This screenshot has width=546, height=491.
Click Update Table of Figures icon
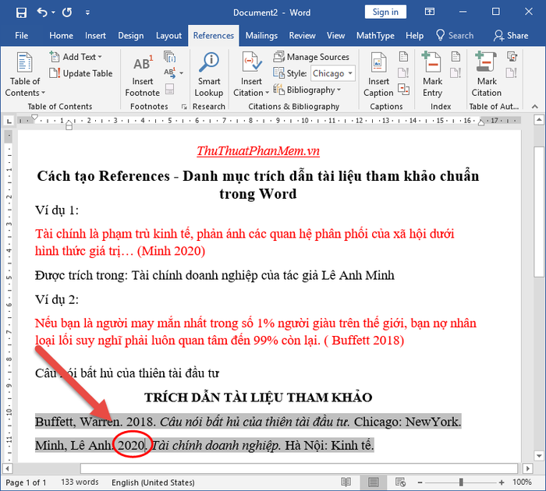403,73
